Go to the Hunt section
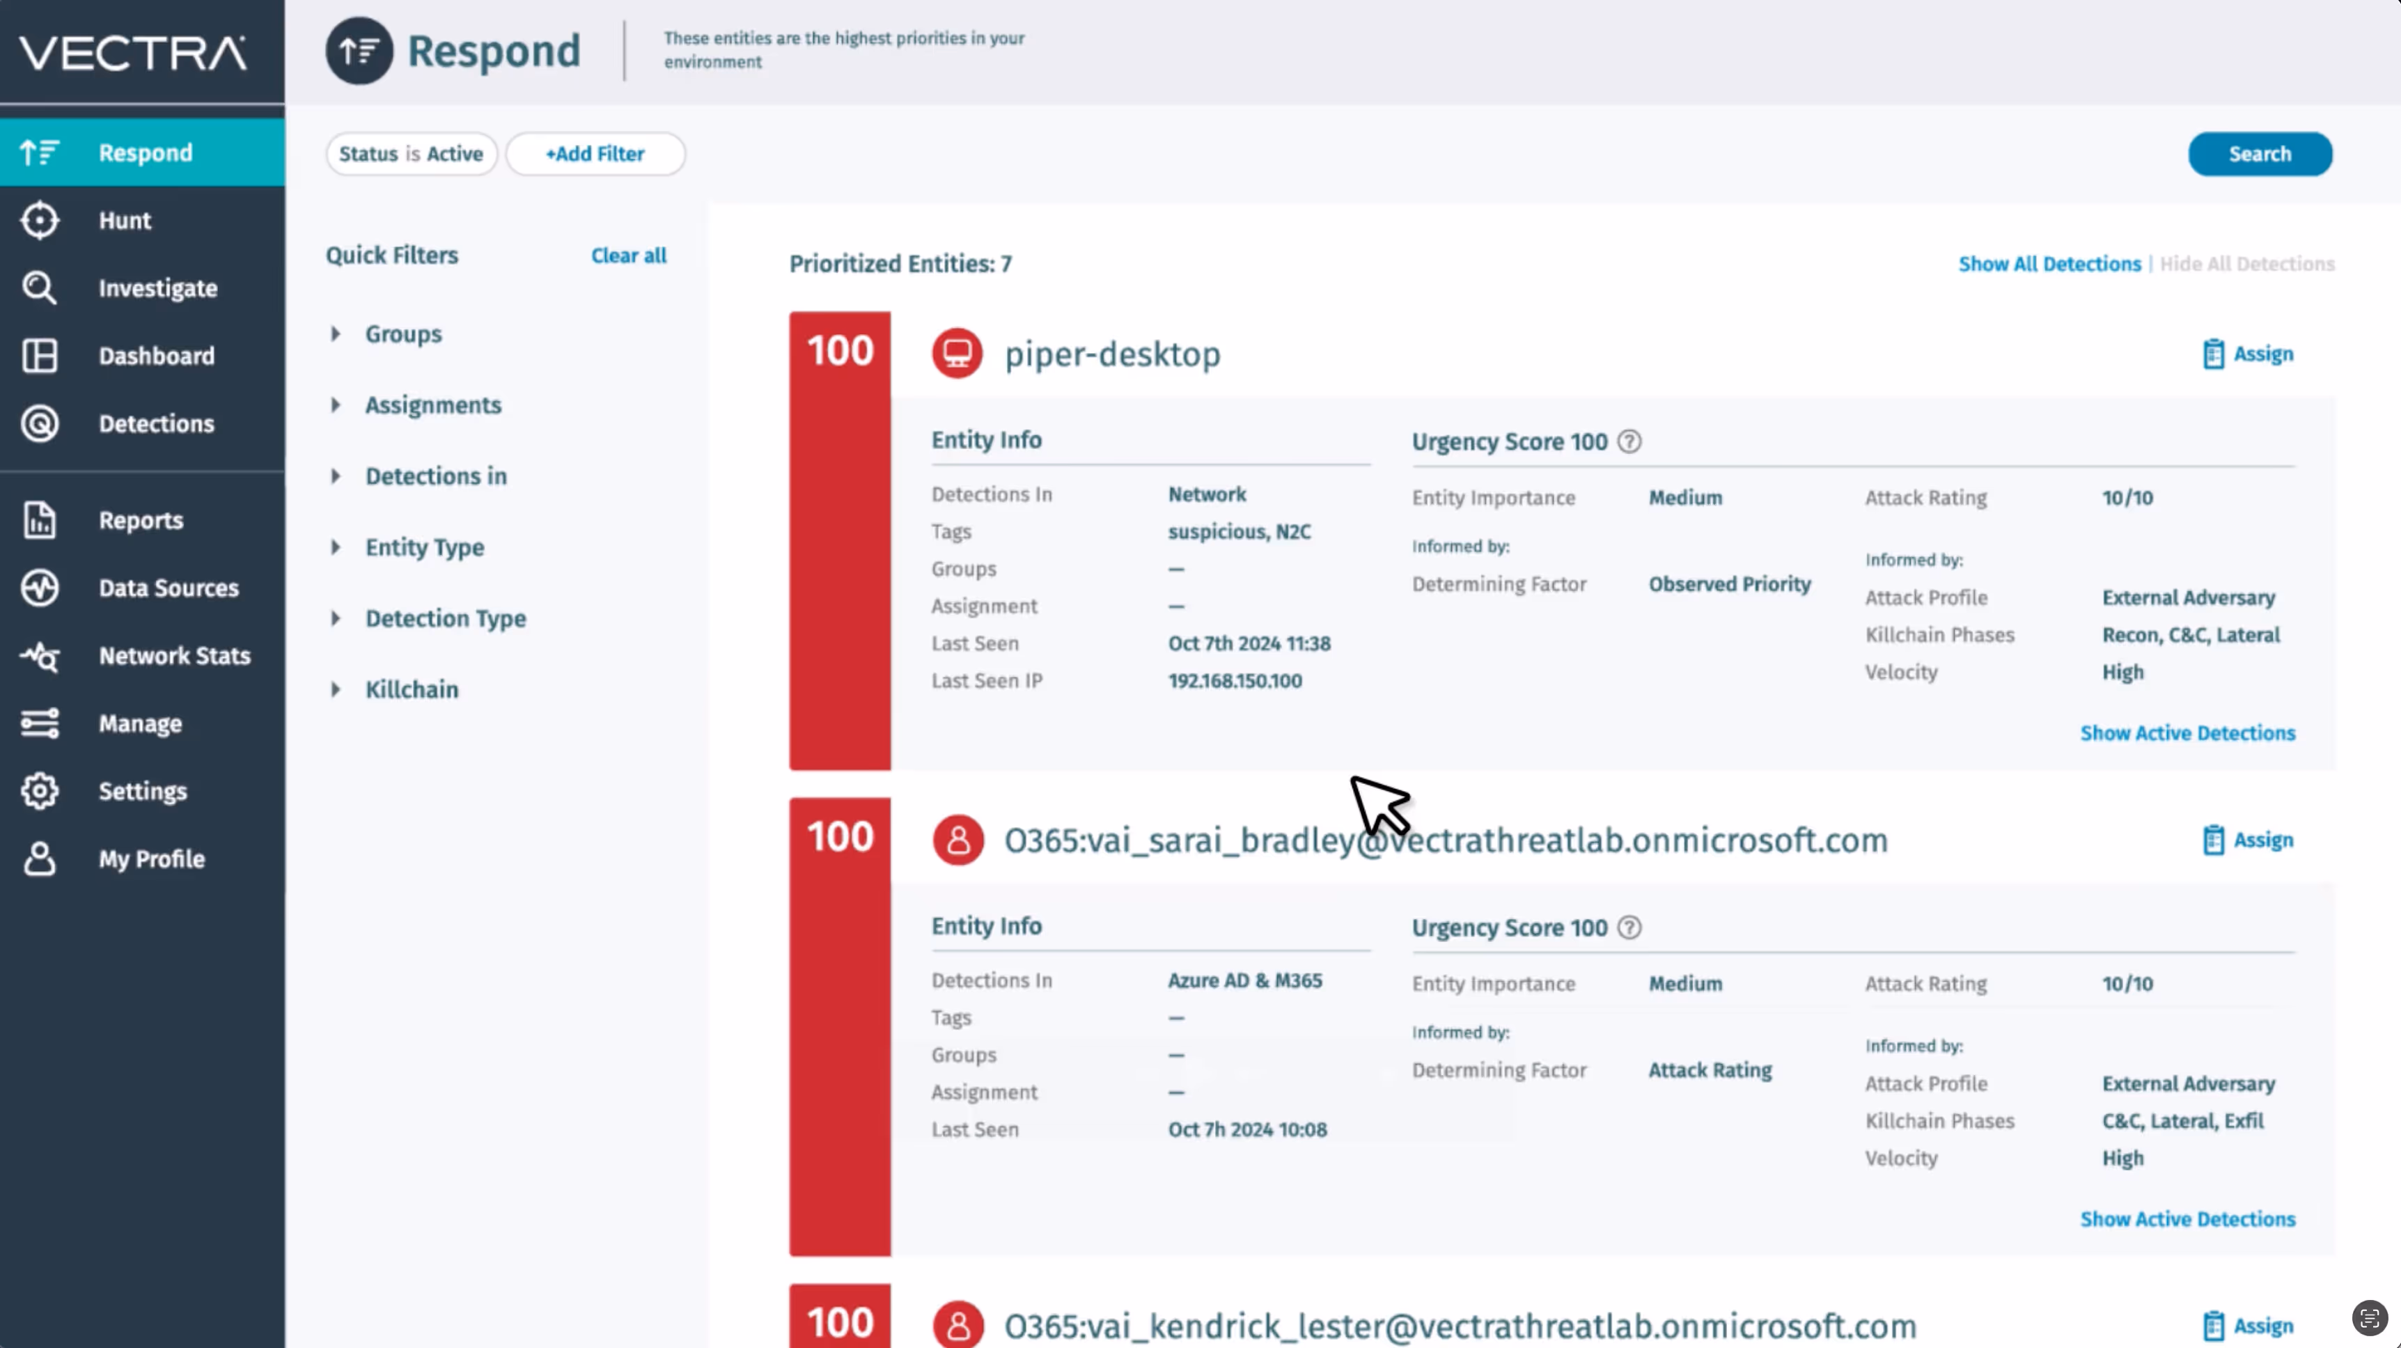The width and height of the screenshot is (2401, 1348). point(125,221)
